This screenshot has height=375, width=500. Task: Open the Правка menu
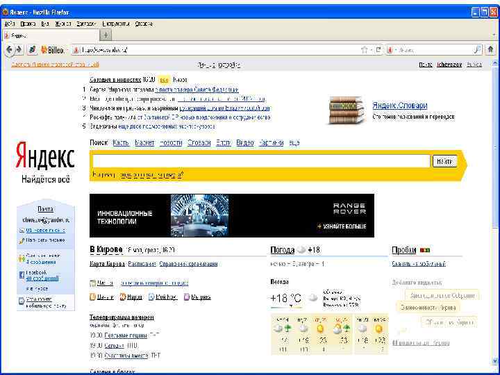(28, 24)
